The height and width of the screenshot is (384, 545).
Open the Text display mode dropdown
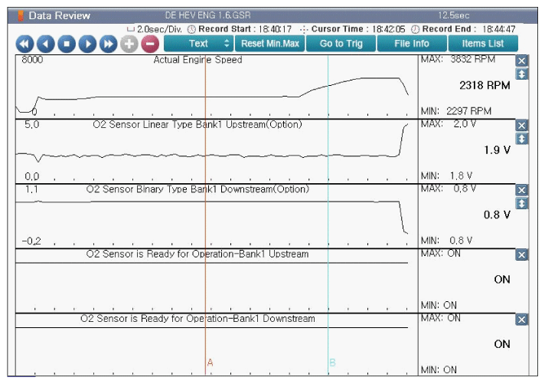(198, 44)
